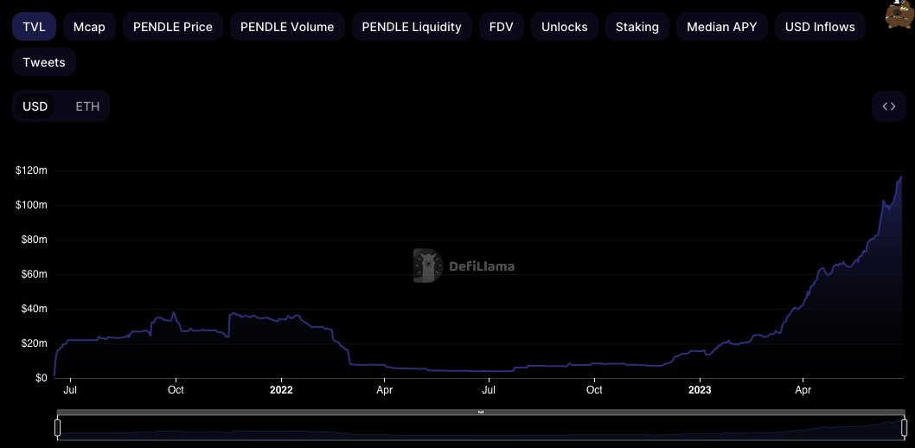Image resolution: width=915 pixels, height=448 pixels.
Task: Enable the PENDLE Volume metric
Action: [287, 27]
